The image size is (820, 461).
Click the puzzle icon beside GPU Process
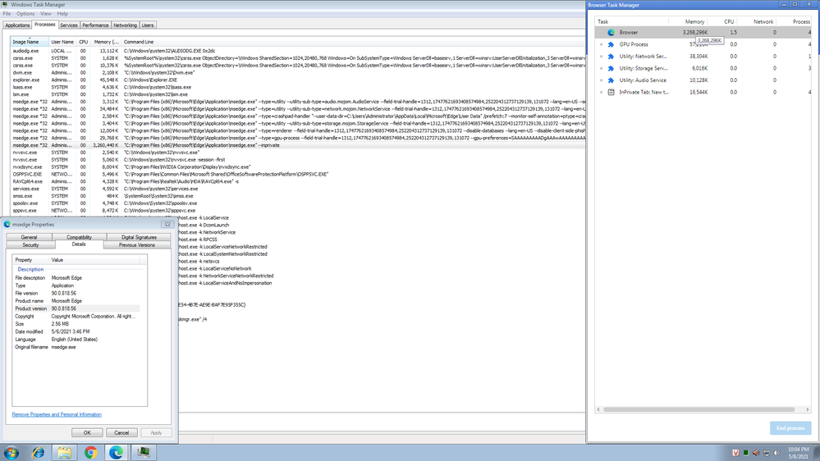[611, 44]
